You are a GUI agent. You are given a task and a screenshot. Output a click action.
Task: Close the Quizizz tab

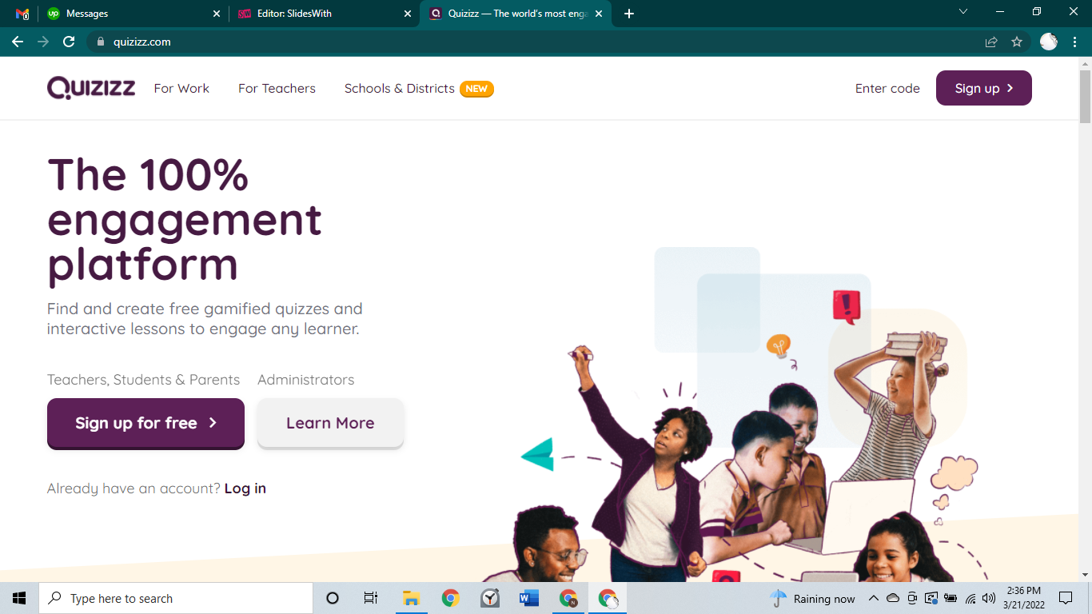click(599, 14)
